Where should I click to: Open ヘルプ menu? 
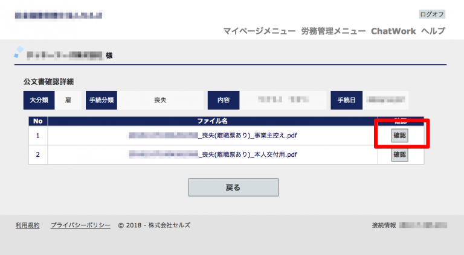433,31
